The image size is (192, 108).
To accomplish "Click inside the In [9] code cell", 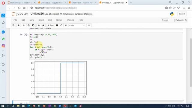I will click(106, 46).
